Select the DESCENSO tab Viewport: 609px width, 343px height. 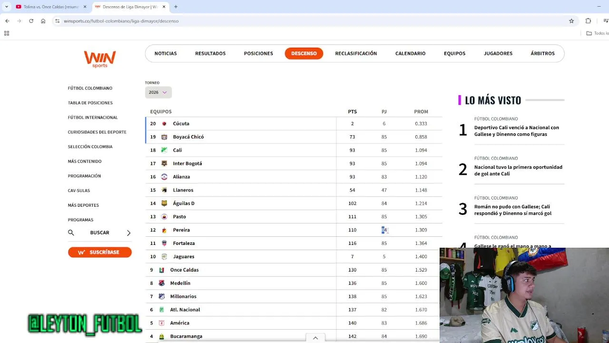304,53
